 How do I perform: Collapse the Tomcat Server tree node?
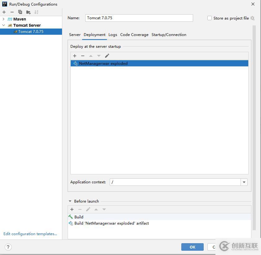(3, 25)
